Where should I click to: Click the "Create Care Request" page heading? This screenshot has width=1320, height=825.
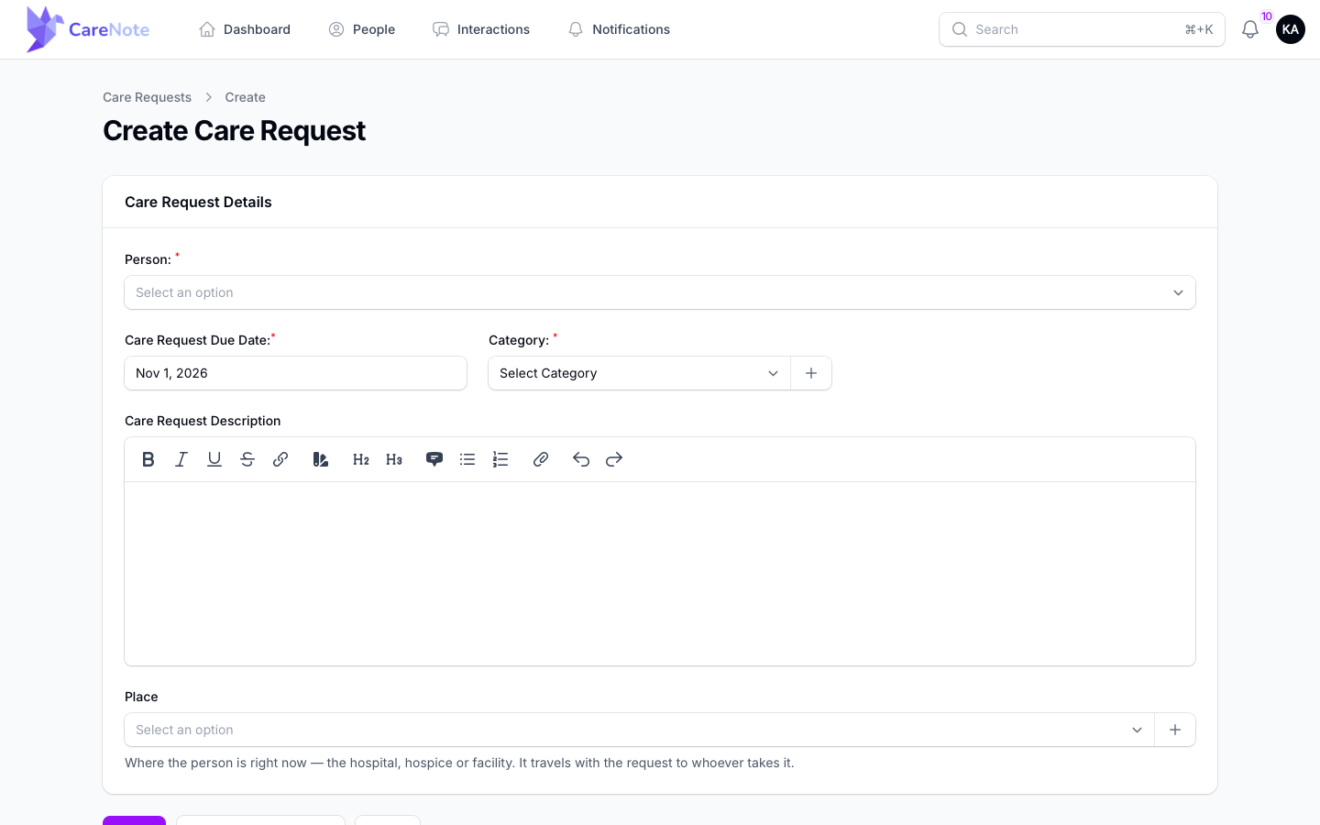(x=235, y=131)
